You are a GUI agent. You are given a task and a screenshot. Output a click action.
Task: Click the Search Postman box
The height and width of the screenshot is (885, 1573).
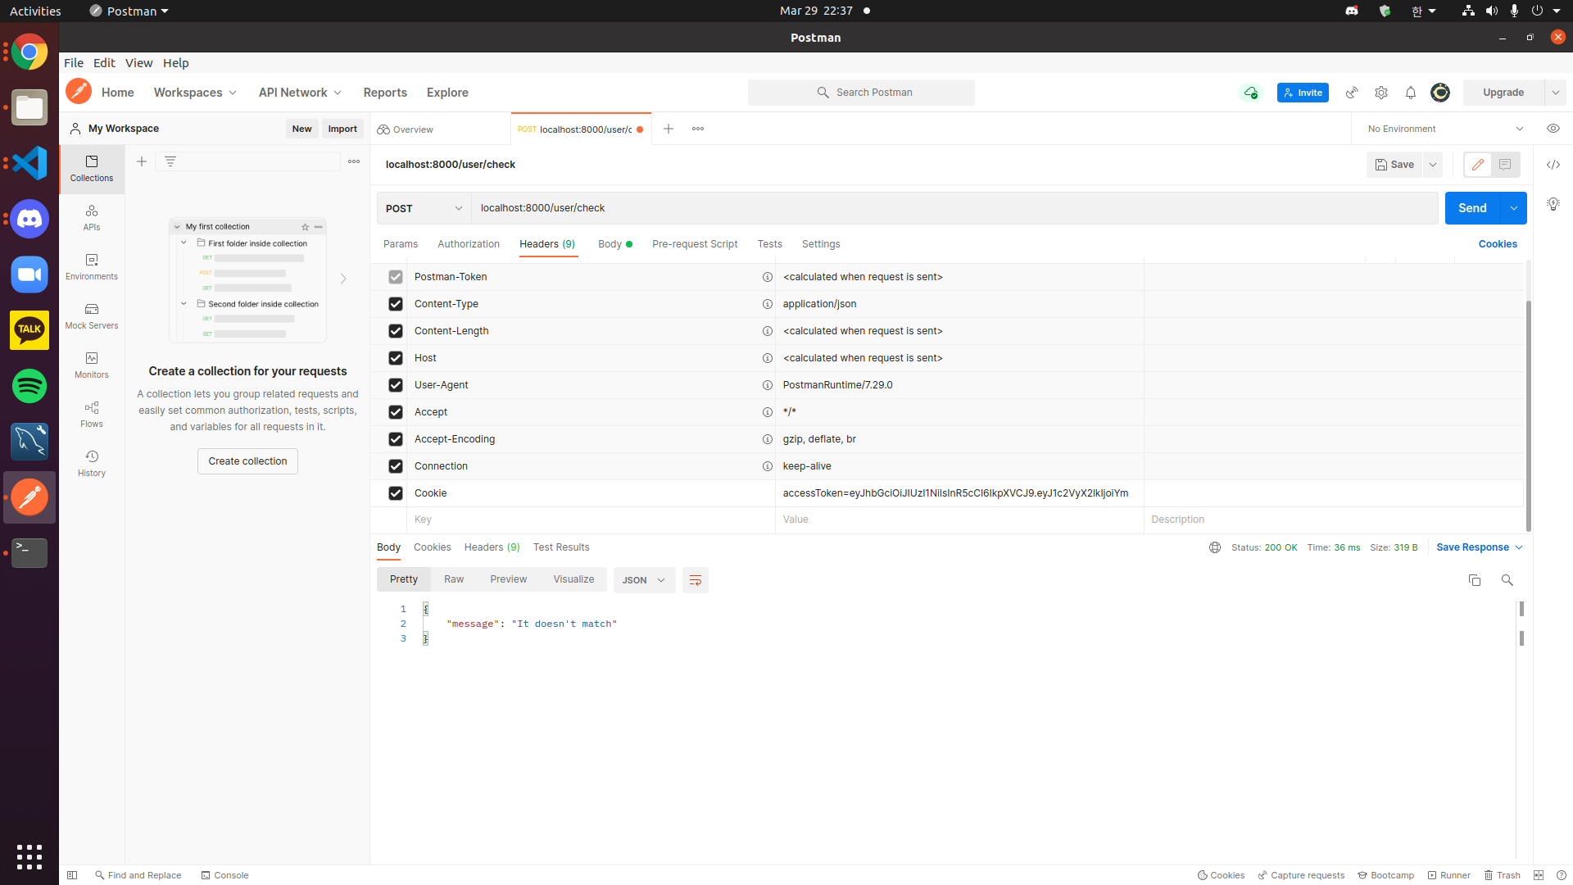[861, 93]
